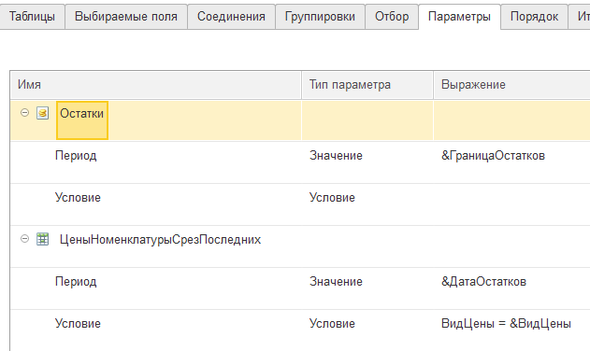Select the Параметры tab
This screenshot has height=351, width=590.
(459, 17)
